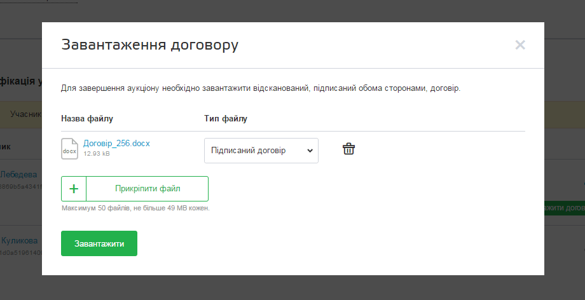
Task: Click the Тип файлу column header
Action: coord(226,118)
